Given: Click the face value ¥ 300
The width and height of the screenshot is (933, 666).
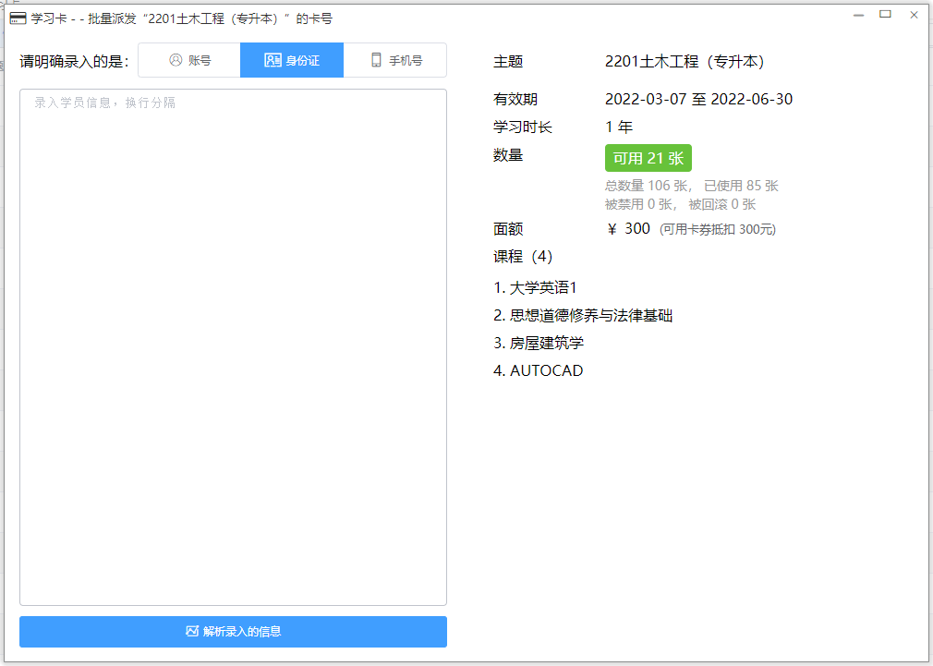Looking at the screenshot, I should 628,228.
